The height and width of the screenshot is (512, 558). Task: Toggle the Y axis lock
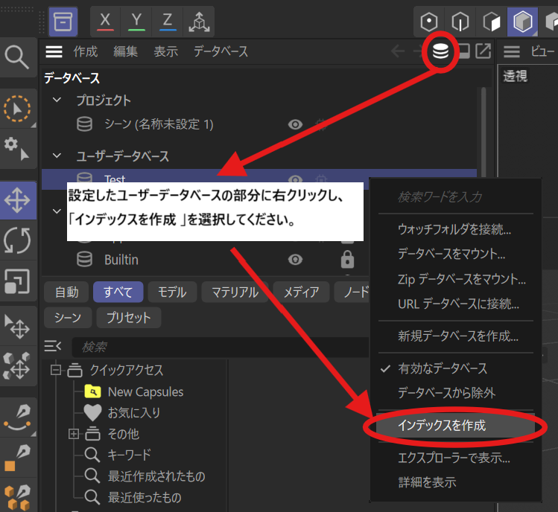[136, 22]
